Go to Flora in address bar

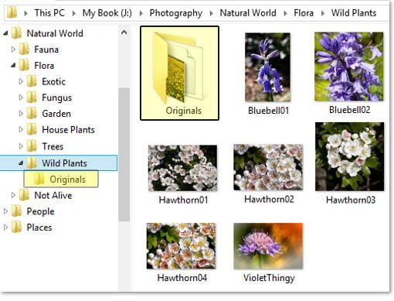304,12
